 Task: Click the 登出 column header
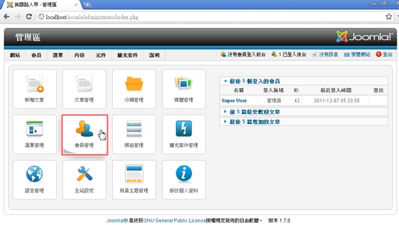[x=378, y=90]
